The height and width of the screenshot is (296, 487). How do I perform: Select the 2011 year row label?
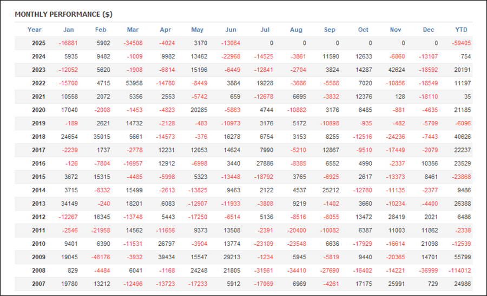(x=38, y=230)
